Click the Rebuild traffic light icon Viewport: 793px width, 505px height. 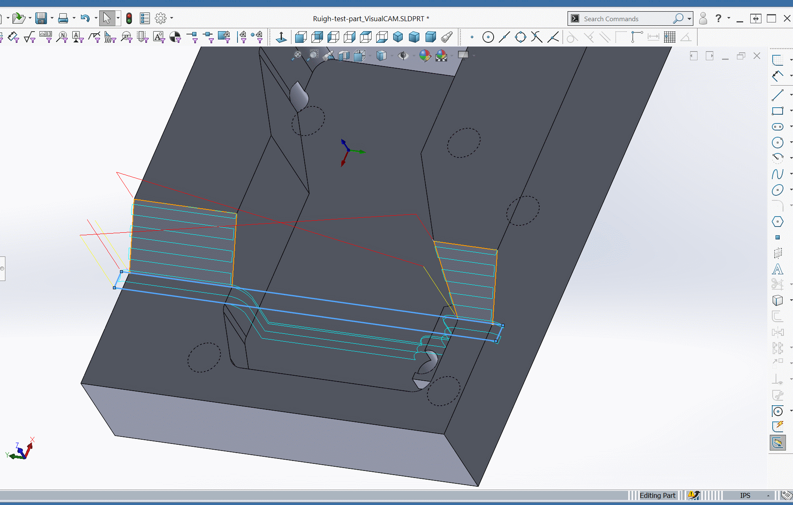[x=129, y=18]
